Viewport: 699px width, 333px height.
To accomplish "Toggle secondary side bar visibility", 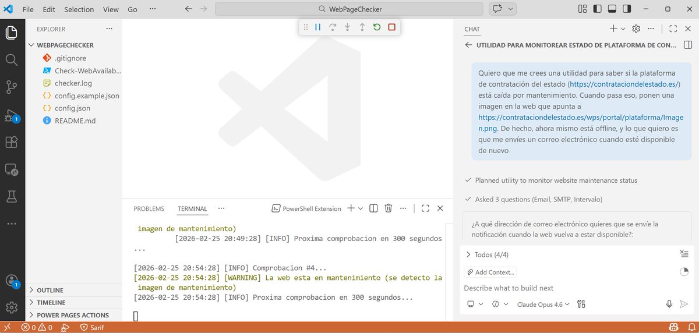I will [627, 9].
